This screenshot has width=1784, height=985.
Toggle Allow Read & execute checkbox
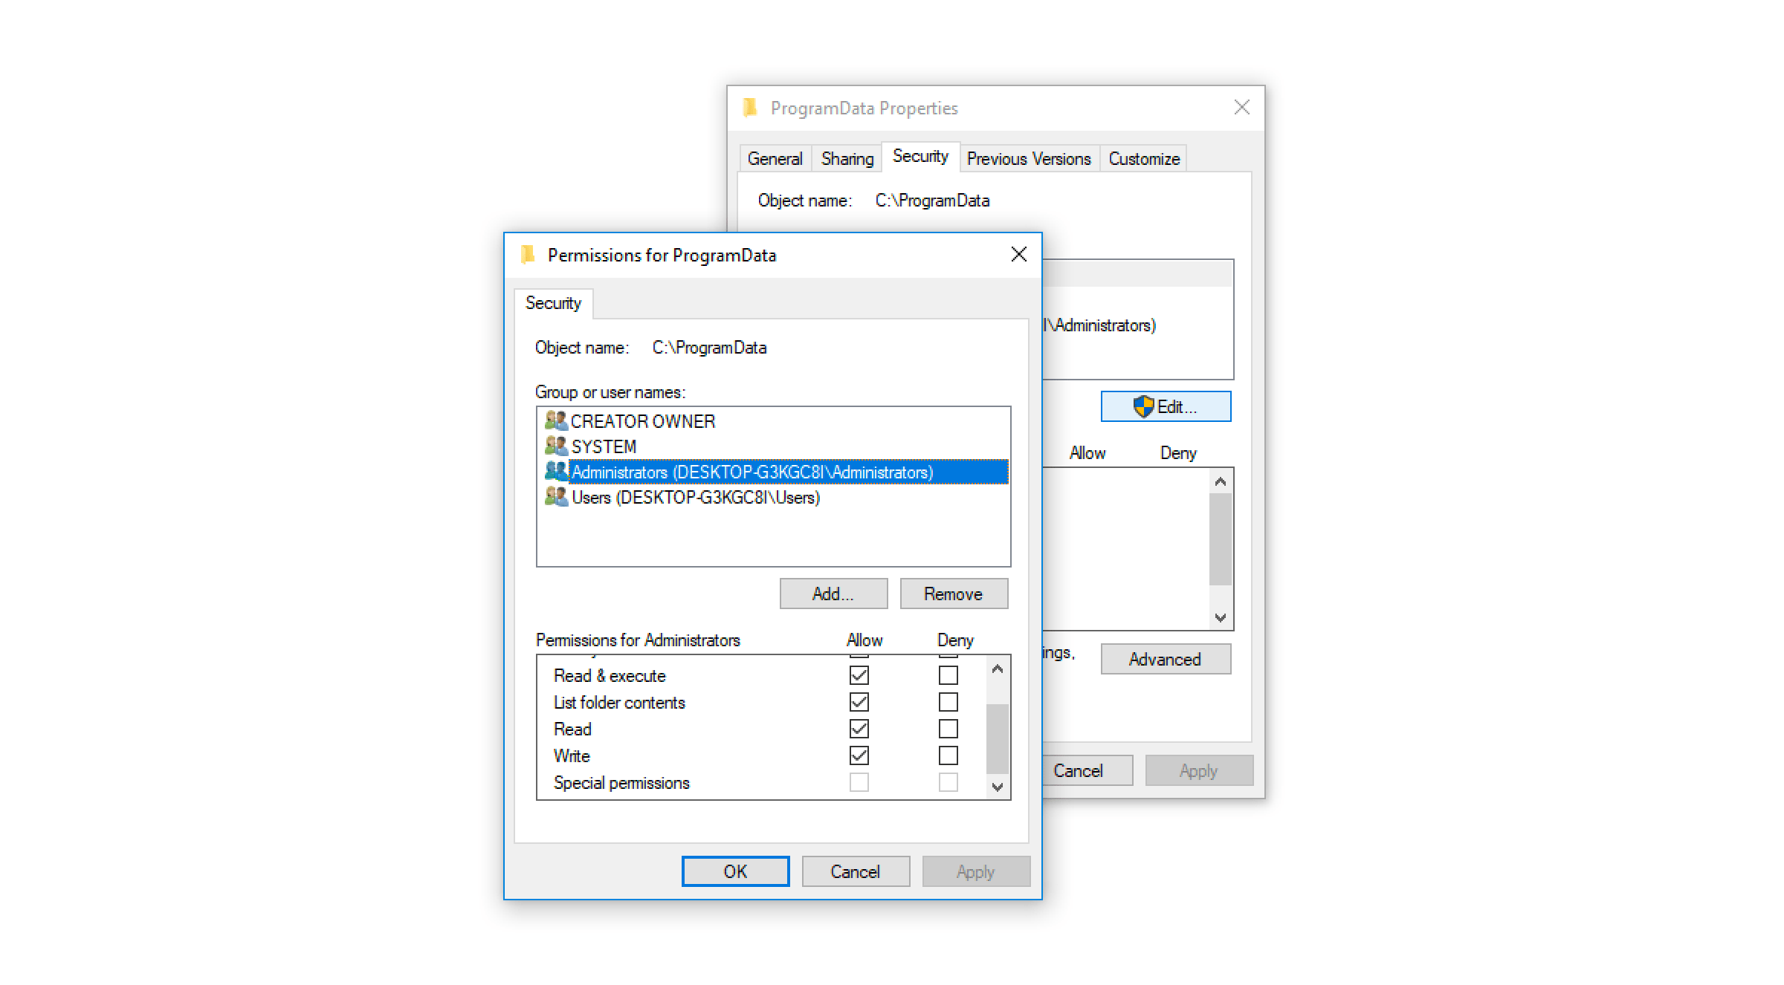pyautogui.click(x=857, y=676)
